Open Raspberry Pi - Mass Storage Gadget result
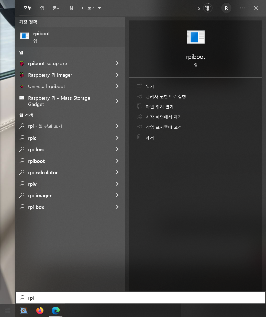Viewport: 266px width, 317px height. click(70, 101)
